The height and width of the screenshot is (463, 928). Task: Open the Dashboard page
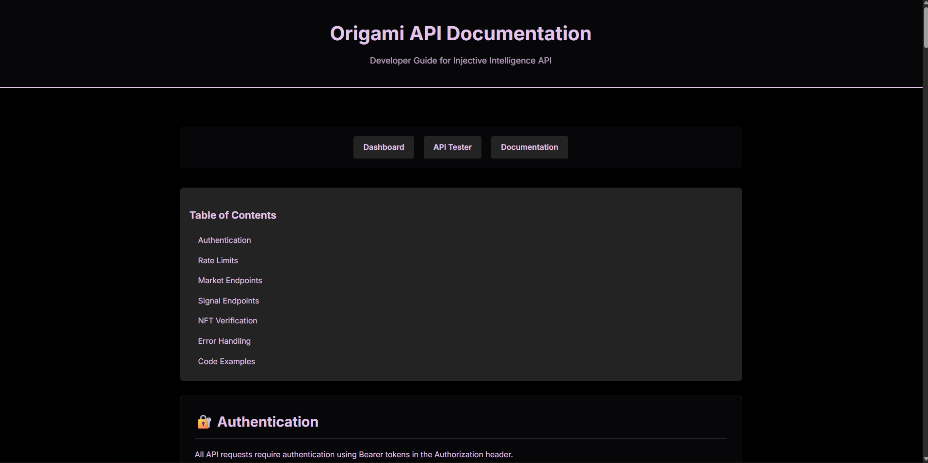click(384, 147)
